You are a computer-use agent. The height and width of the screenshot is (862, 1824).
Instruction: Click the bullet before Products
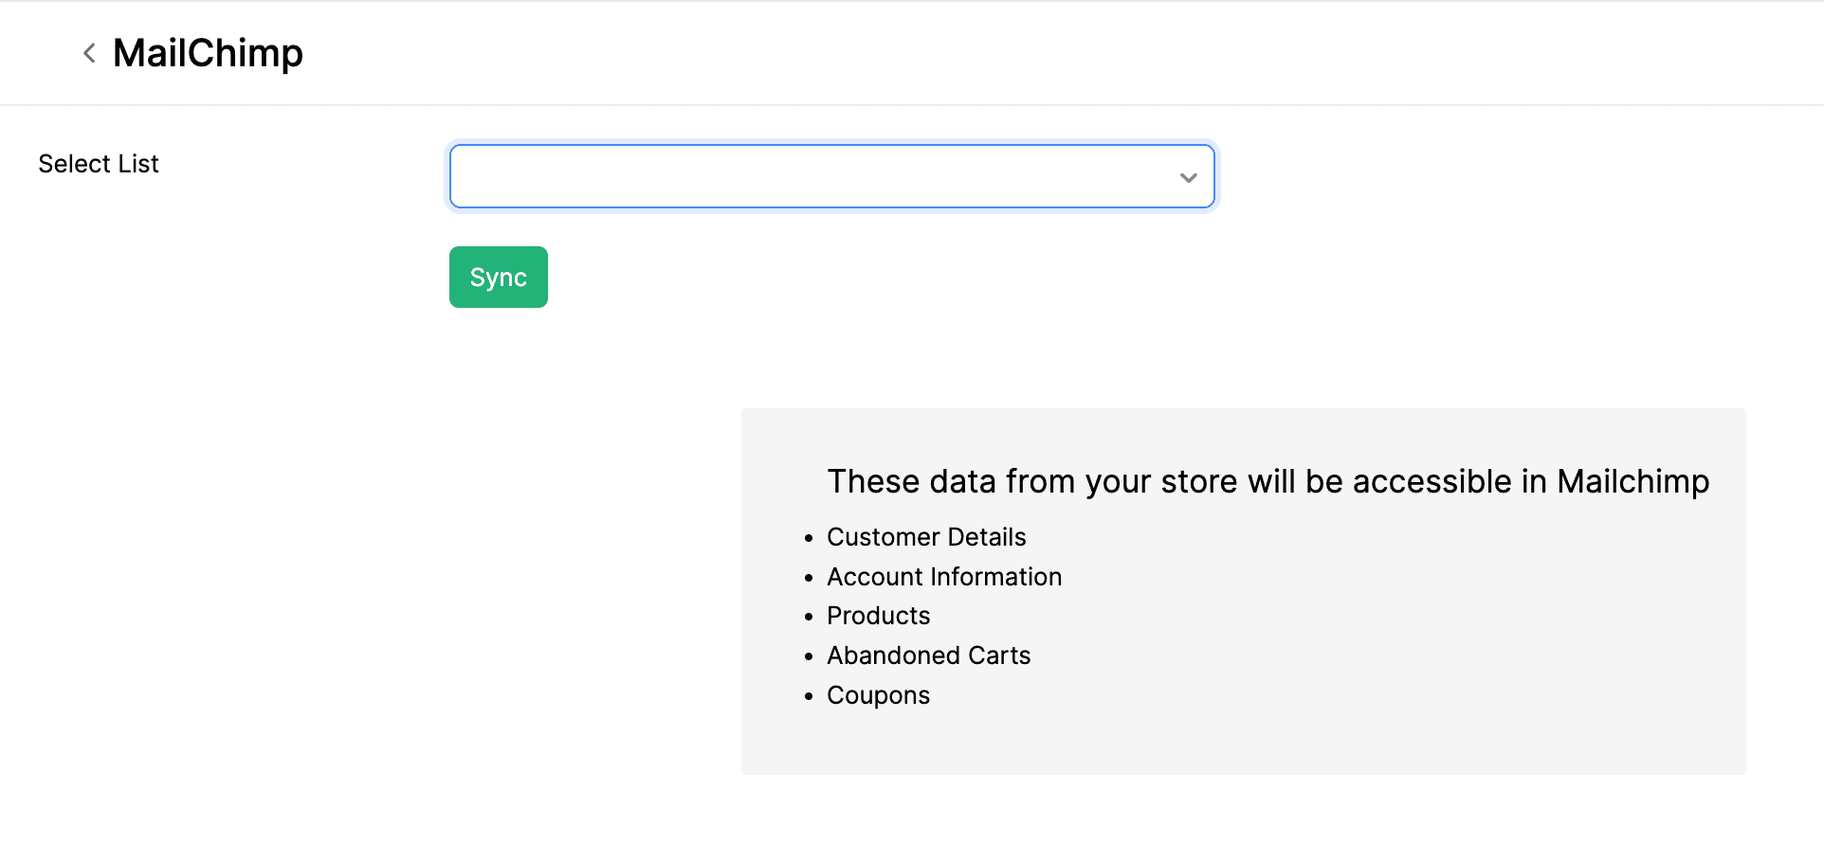[x=809, y=617]
